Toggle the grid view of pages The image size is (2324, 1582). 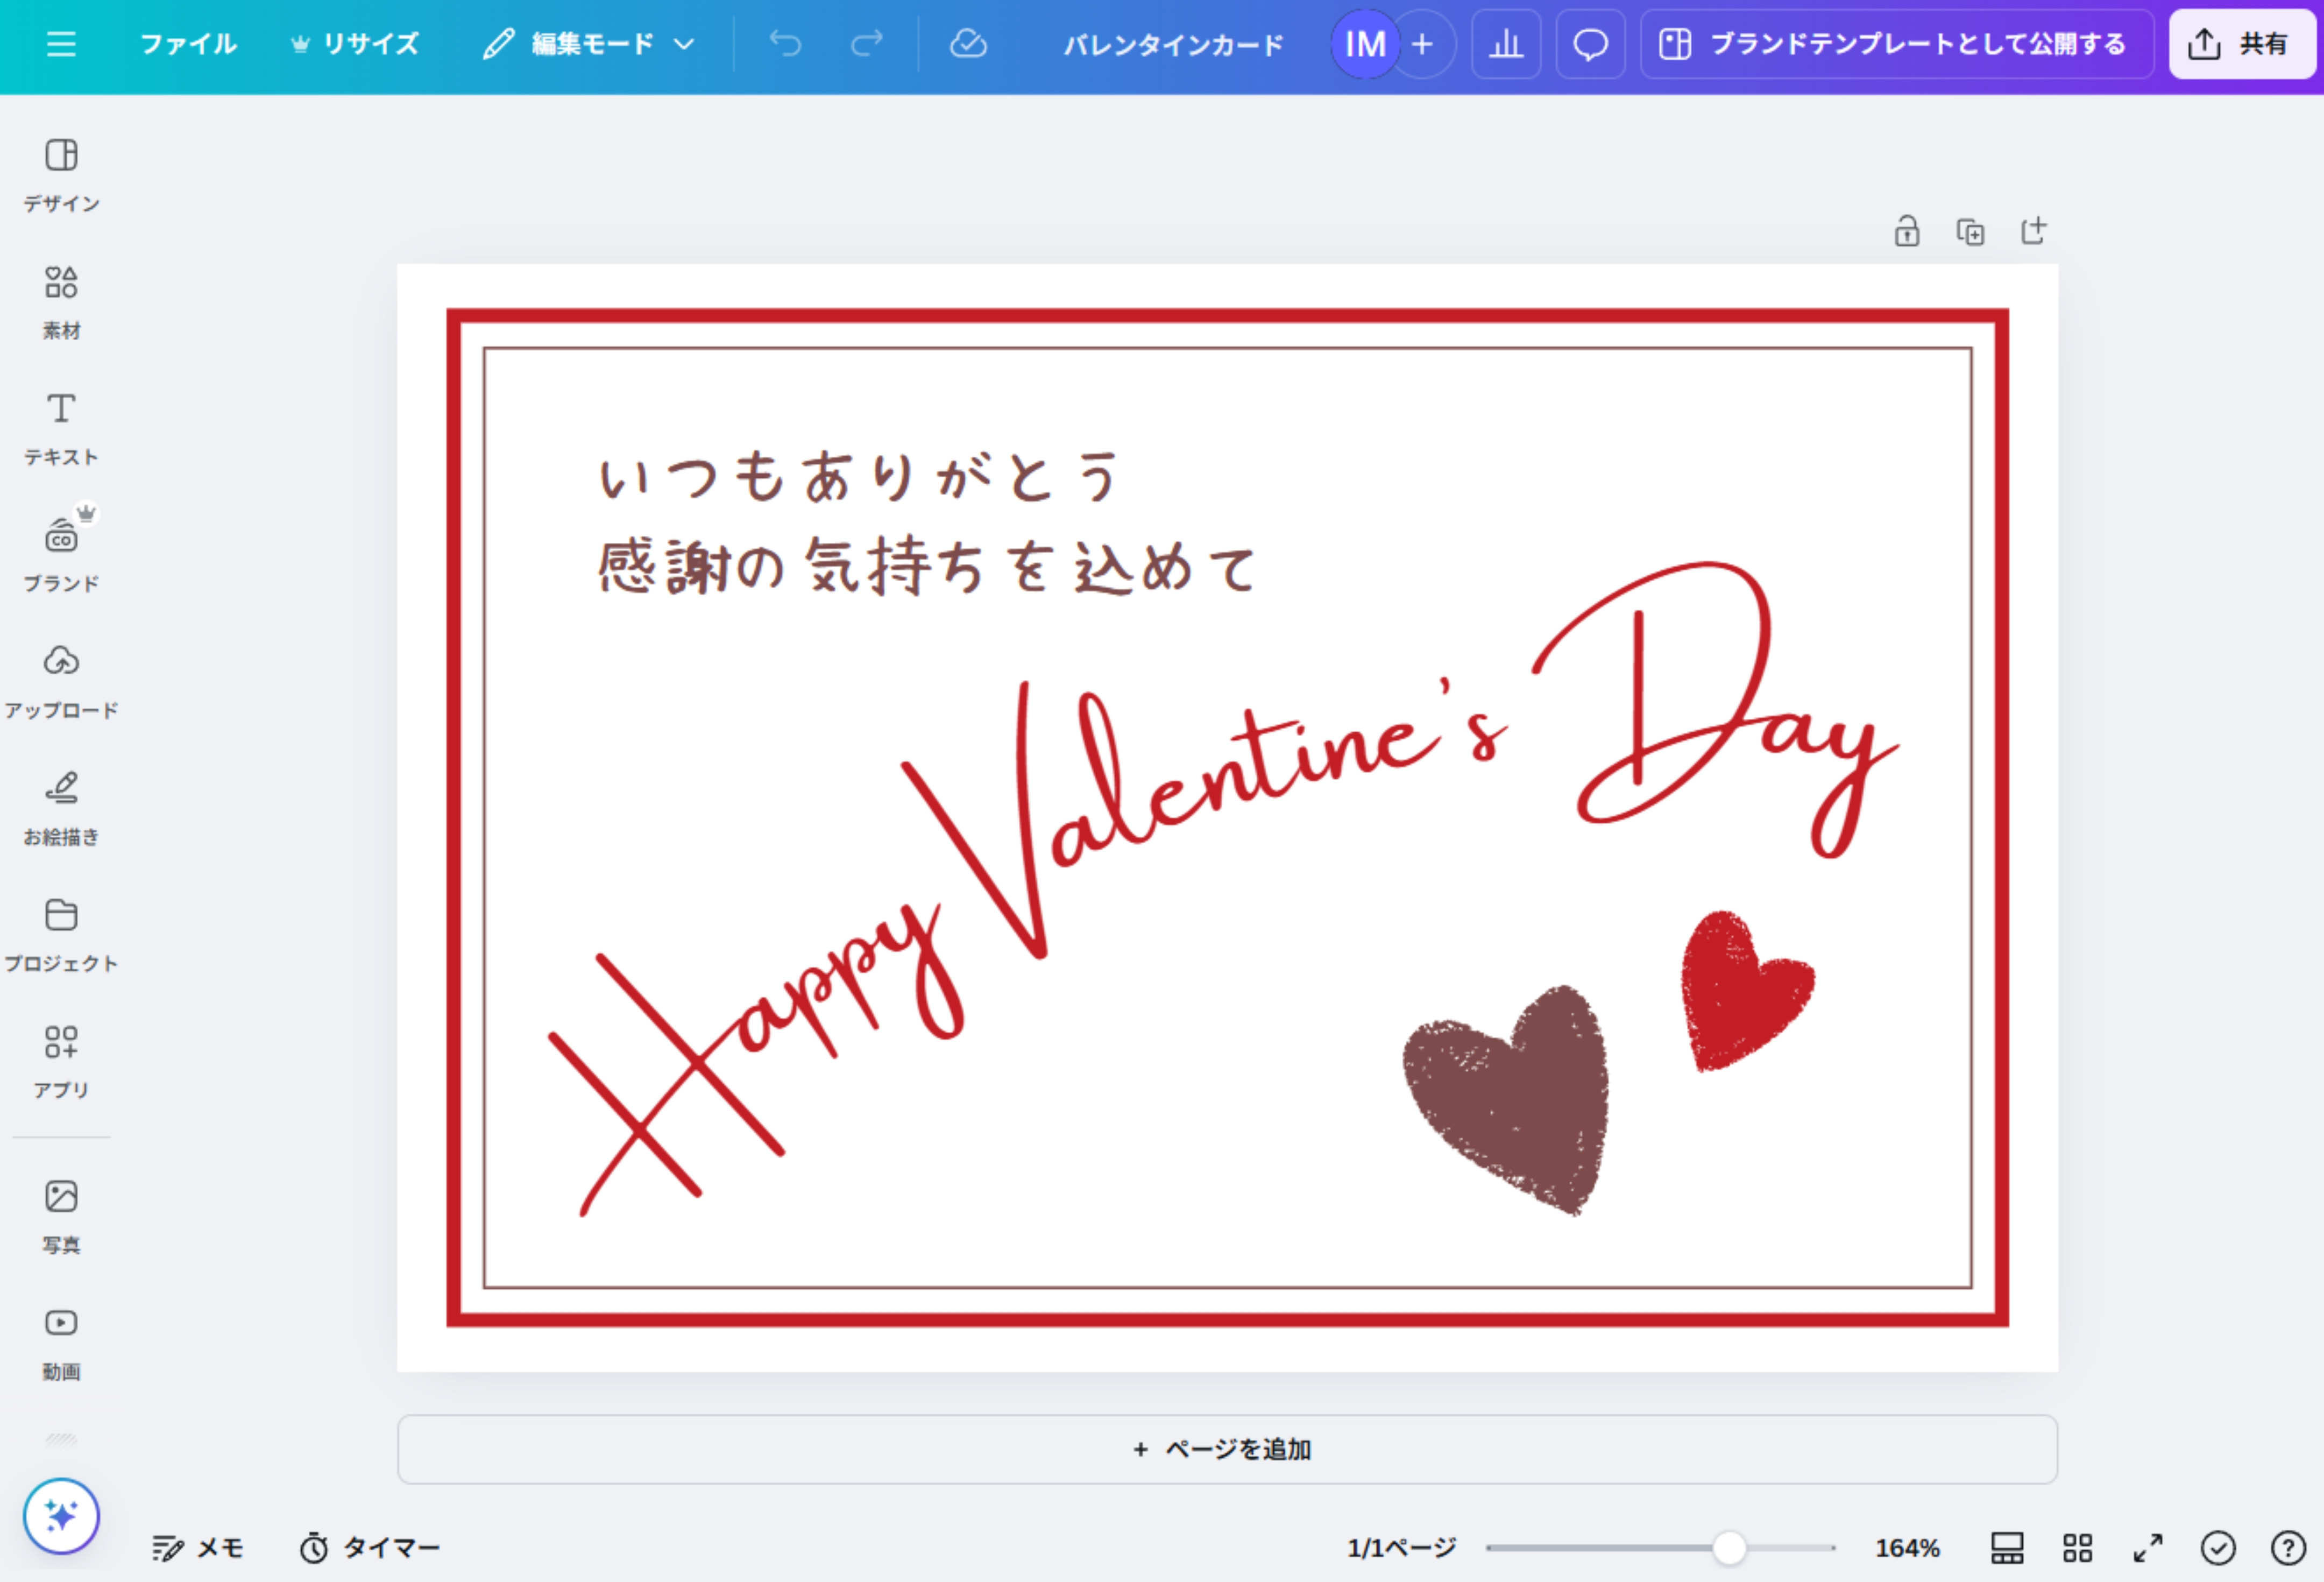2077,1547
